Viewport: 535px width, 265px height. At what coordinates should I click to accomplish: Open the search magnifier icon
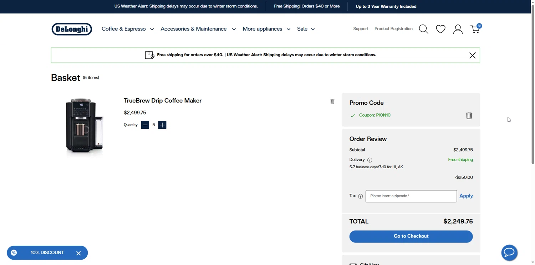[423, 29]
